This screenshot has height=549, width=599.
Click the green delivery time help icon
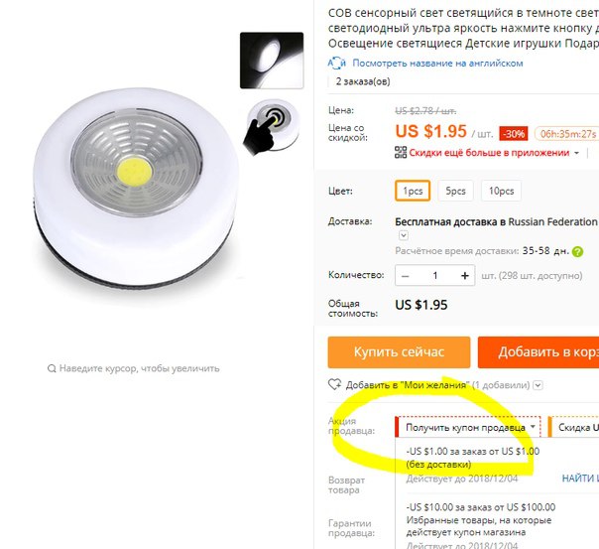click(577, 252)
